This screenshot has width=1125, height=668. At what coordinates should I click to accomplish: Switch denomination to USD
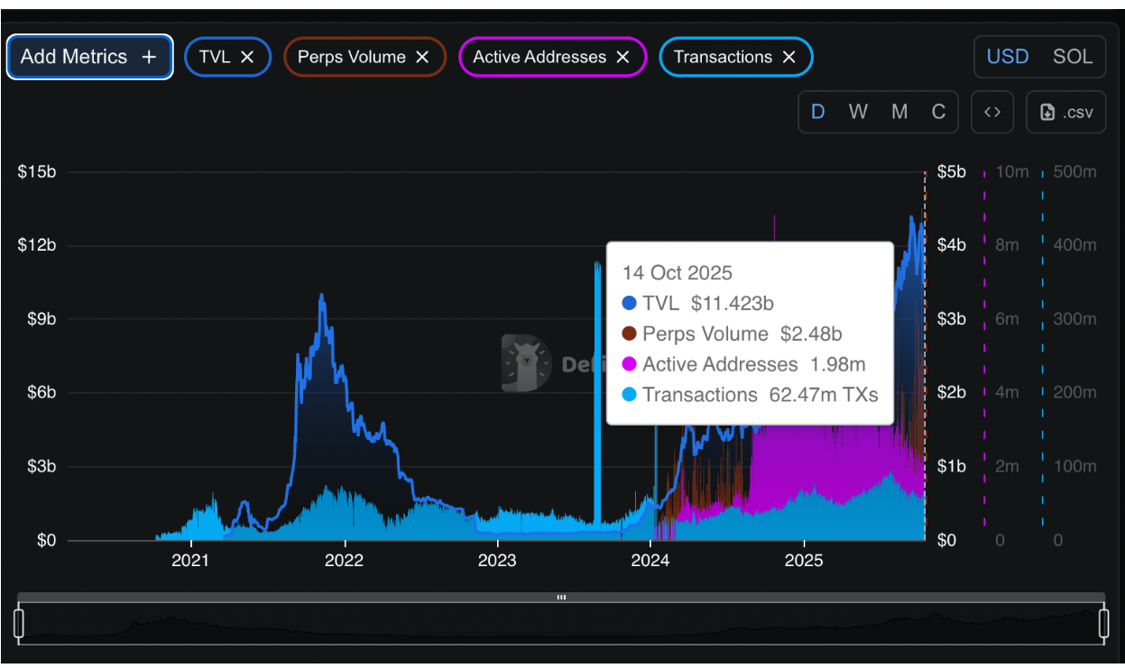point(1008,57)
